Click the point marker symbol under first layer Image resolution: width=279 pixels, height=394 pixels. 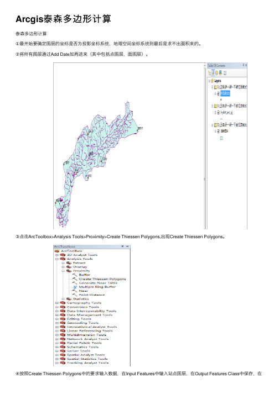pos(221,100)
